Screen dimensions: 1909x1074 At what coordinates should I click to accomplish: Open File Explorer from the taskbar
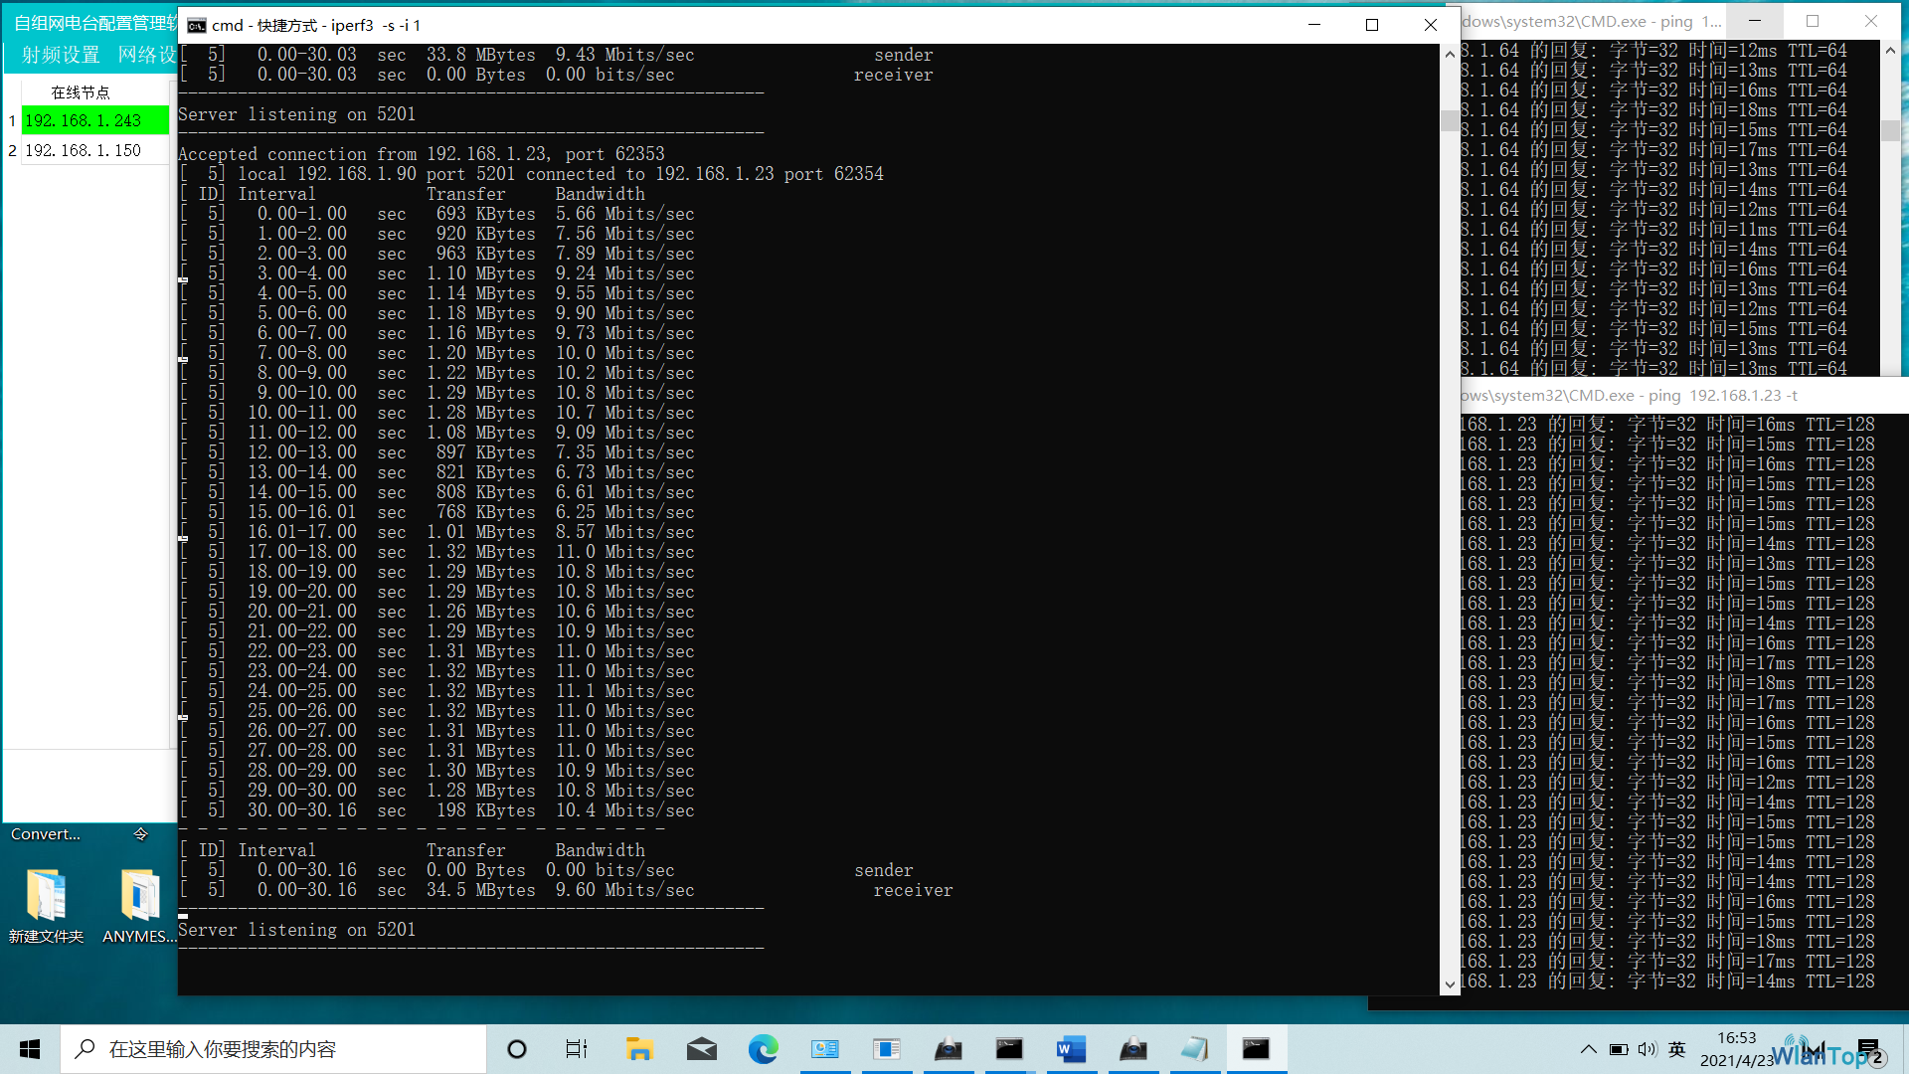(x=638, y=1049)
